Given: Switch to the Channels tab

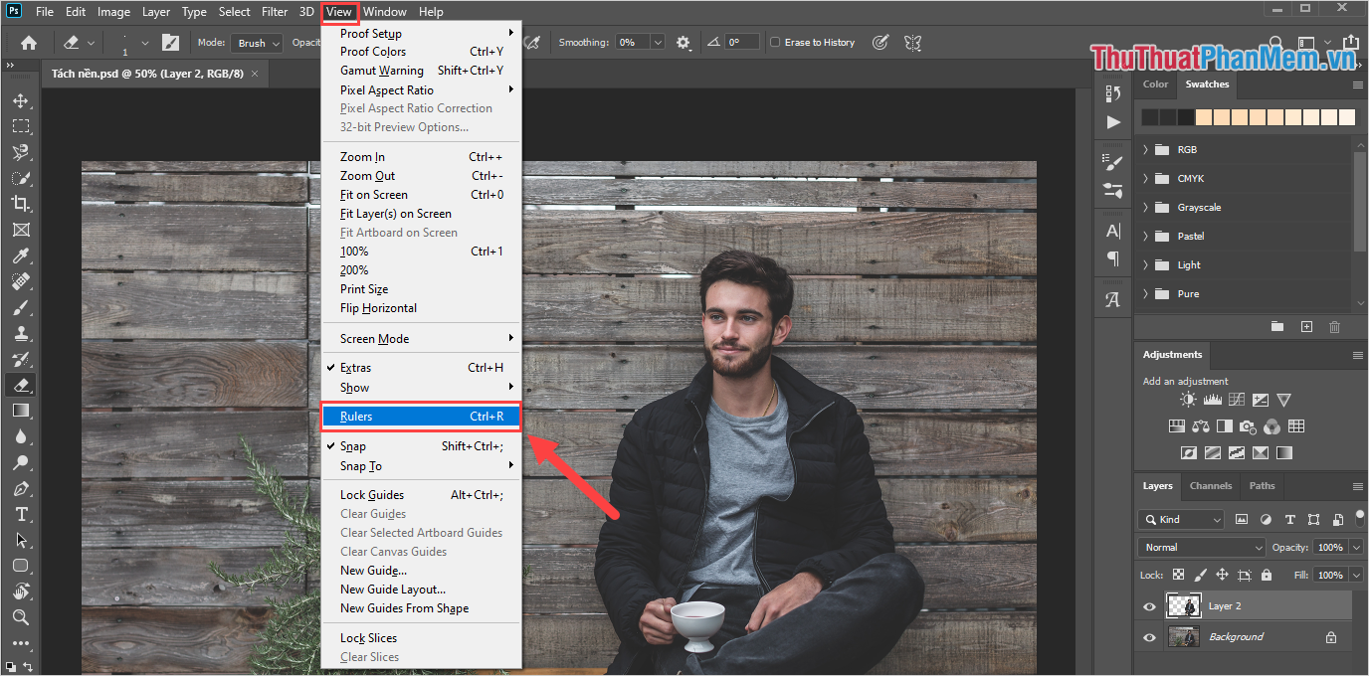Looking at the screenshot, I should click(x=1210, y=486).
